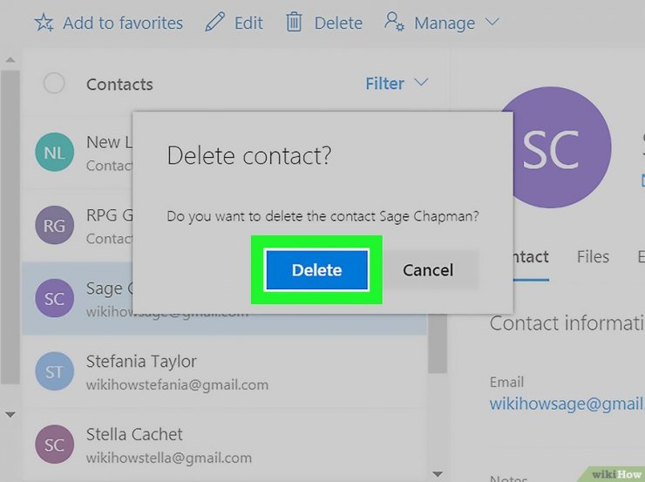Viewport: 645px width, 482px height.
Task: Confirm with the blue Delete button
Action: tap(316, 270)
